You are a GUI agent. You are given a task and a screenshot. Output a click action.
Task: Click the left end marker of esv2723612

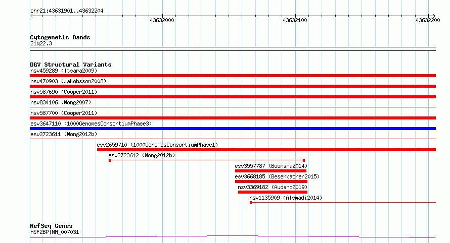coord(110,160)
